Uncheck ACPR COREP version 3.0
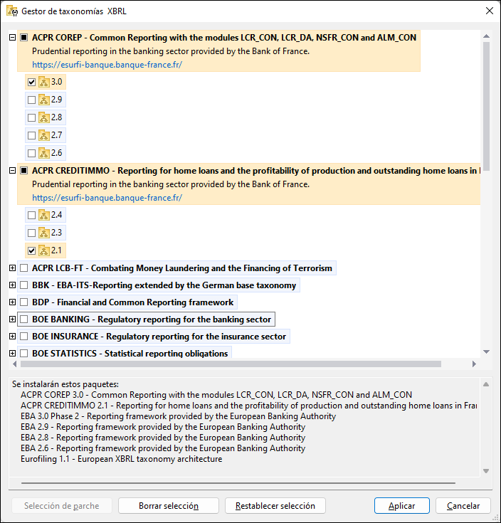 click(x=32, y=82)
